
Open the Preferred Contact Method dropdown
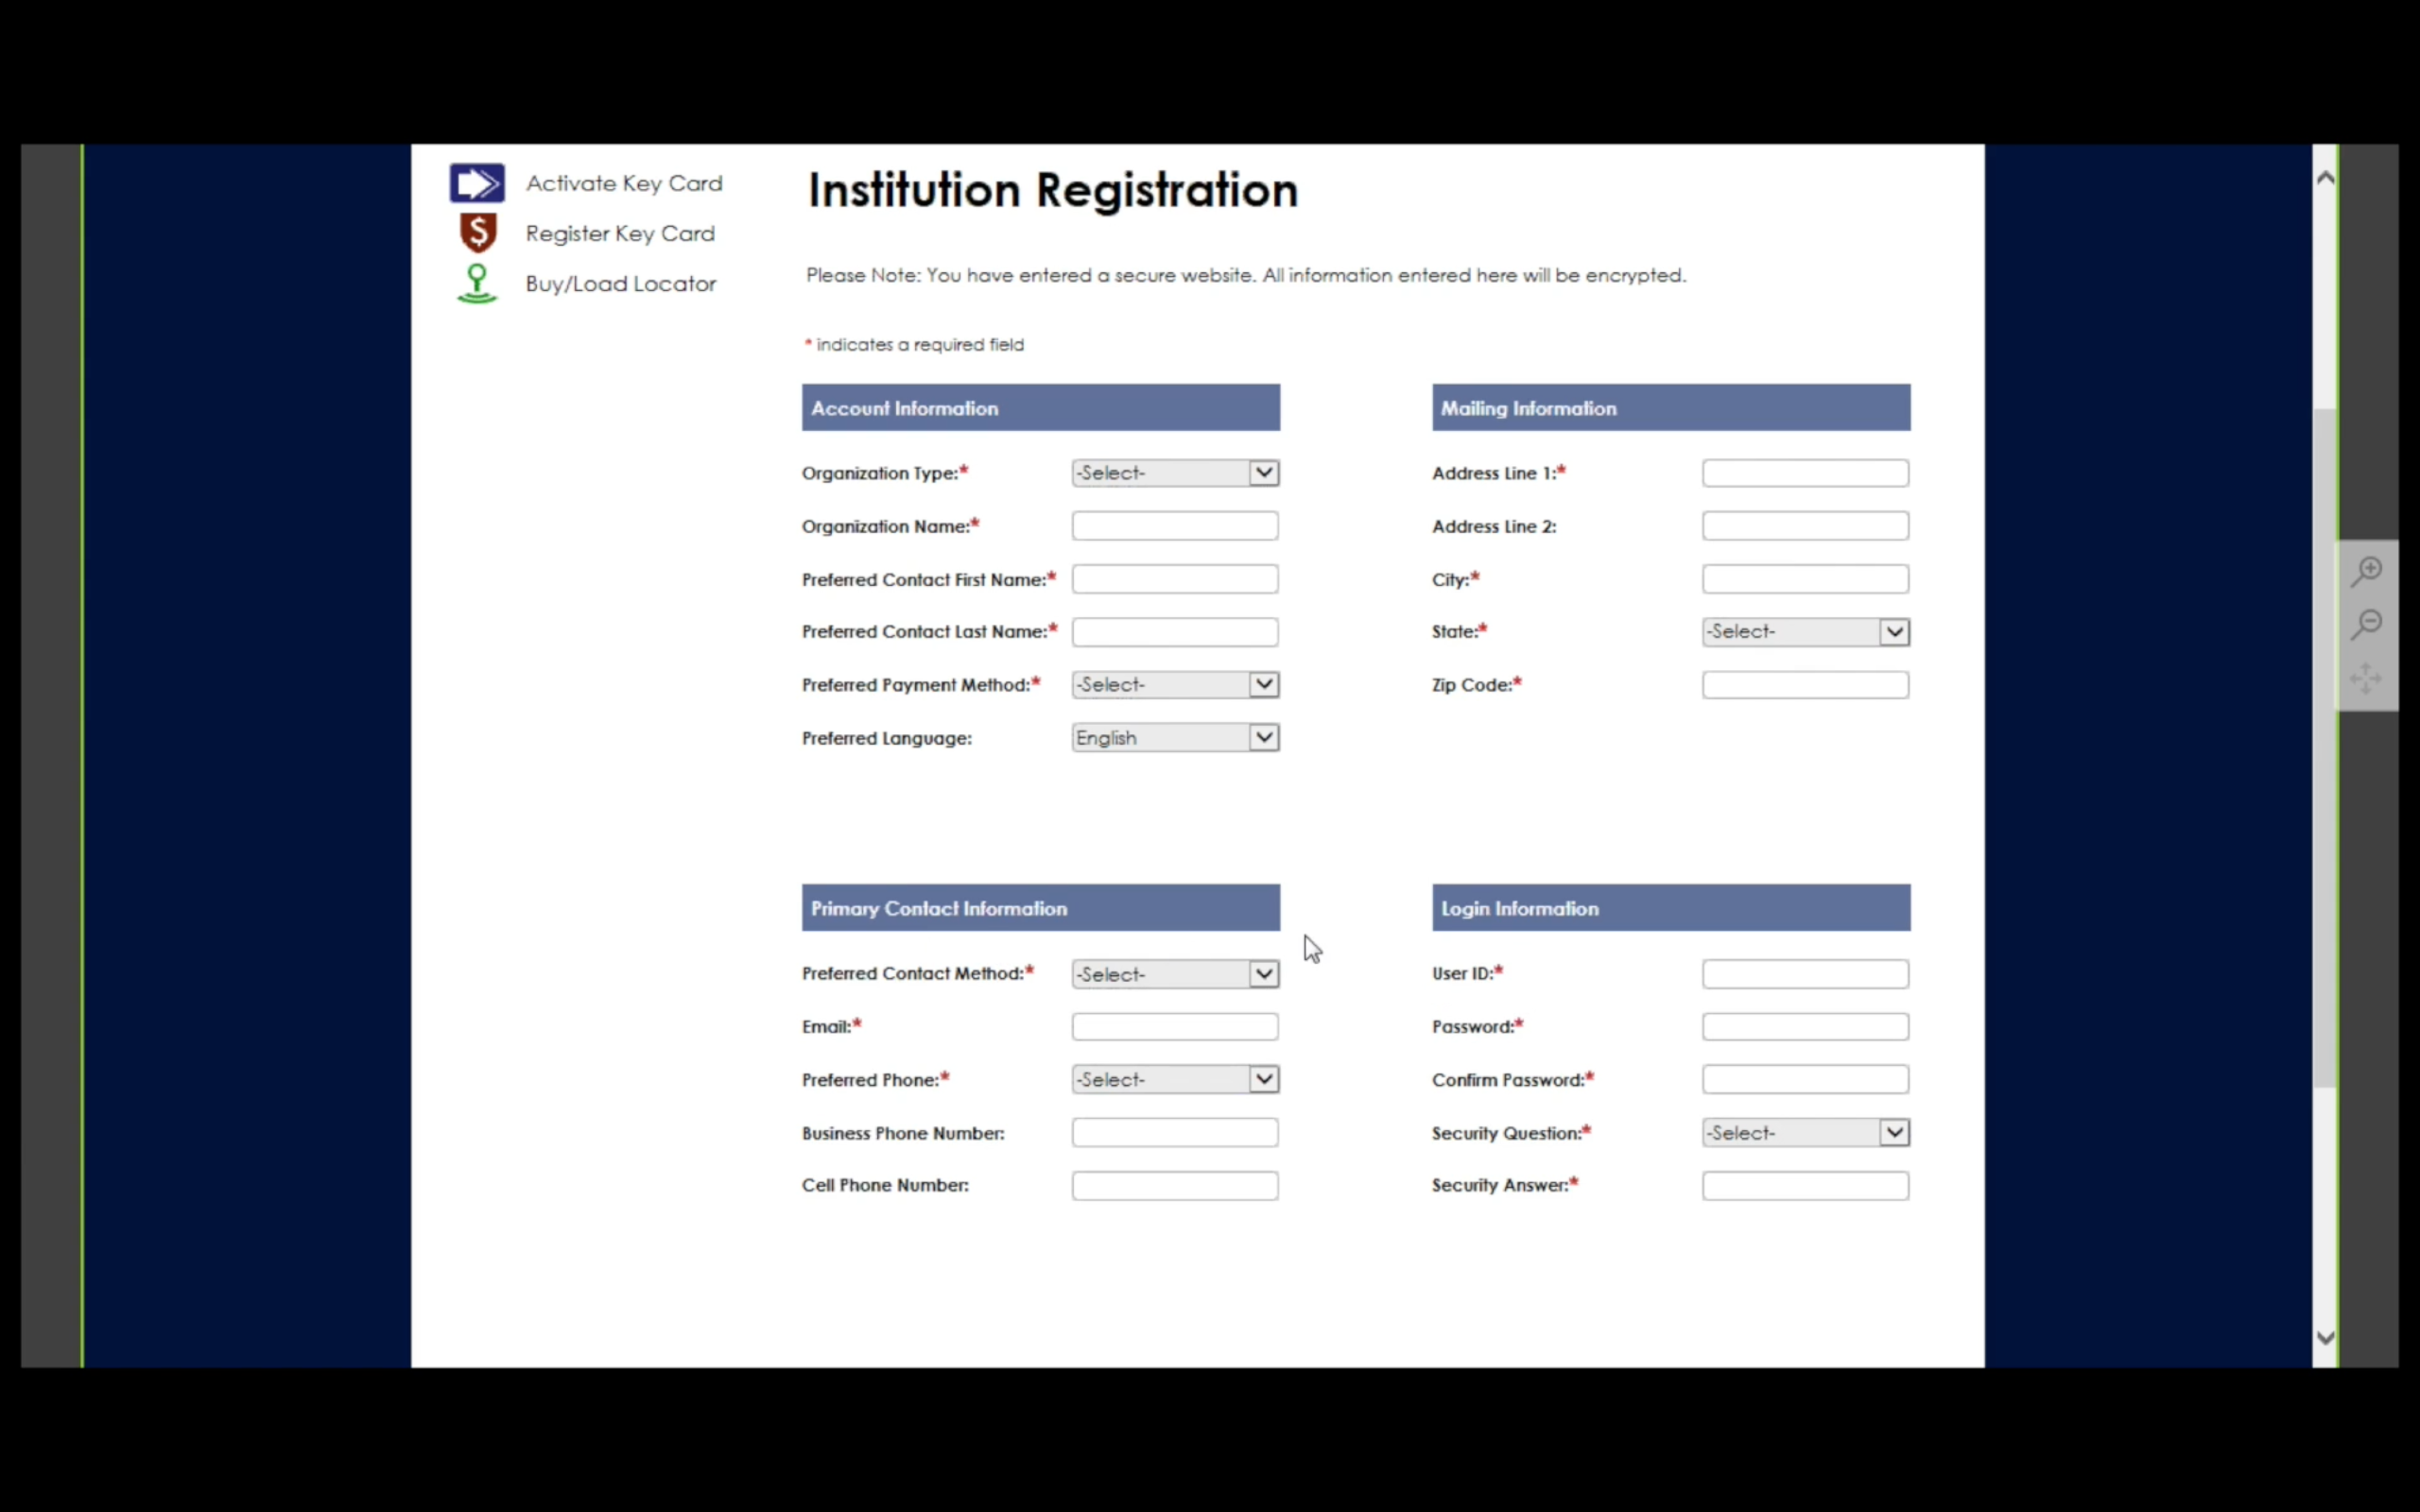click(x=1175, y=974)
